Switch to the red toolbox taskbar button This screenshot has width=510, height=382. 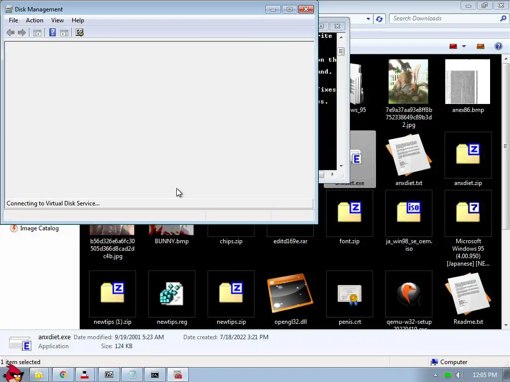[x=178, y=375]
